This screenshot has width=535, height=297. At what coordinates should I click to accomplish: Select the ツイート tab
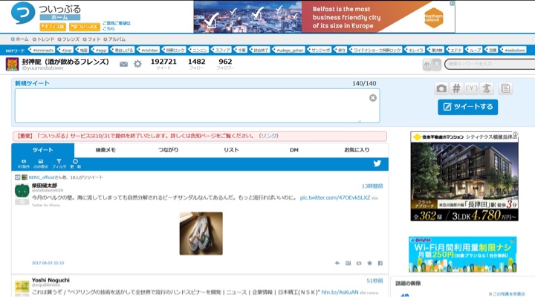coord(42,150)
